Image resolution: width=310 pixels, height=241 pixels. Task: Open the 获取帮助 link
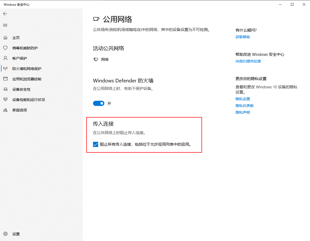pos(243,37)
